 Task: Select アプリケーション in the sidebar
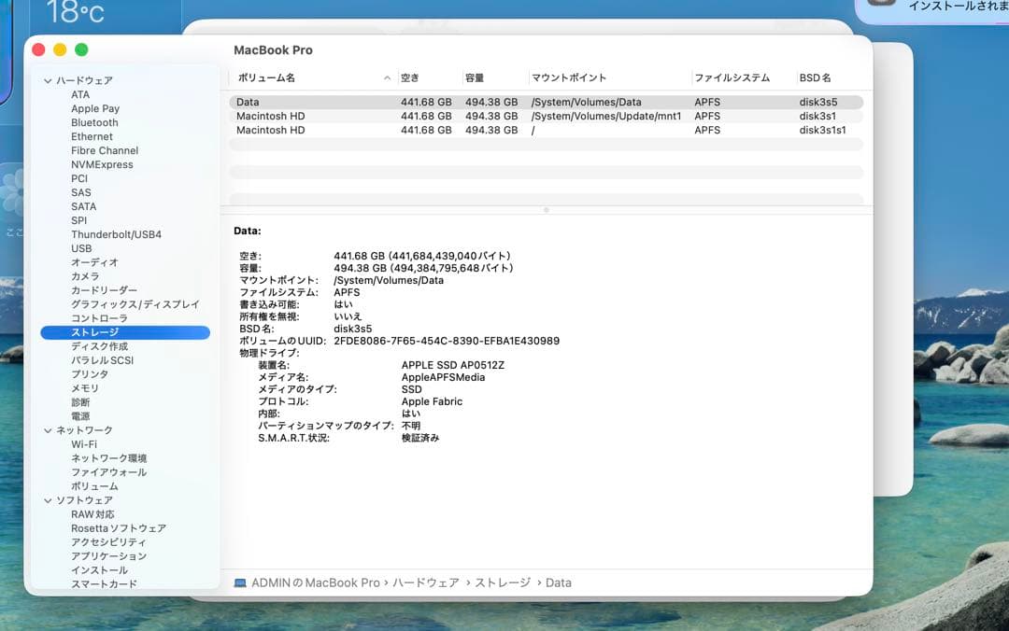108,556
